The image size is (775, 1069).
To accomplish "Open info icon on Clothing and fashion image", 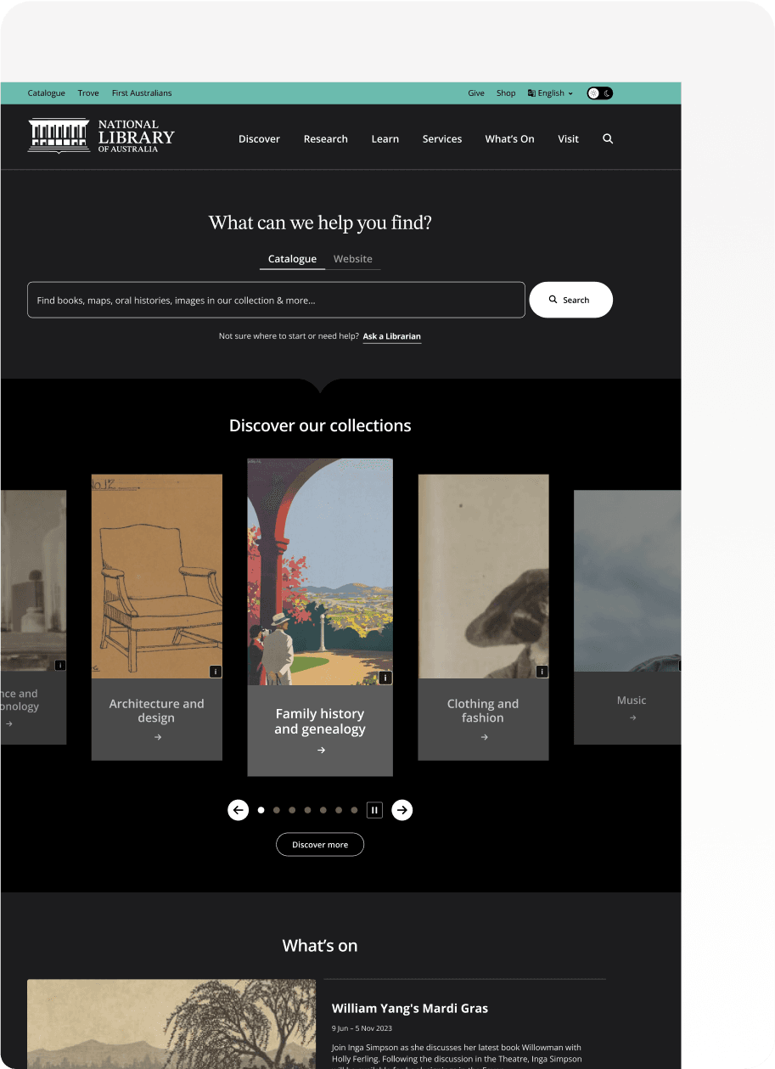I will [x=542, y=672].
